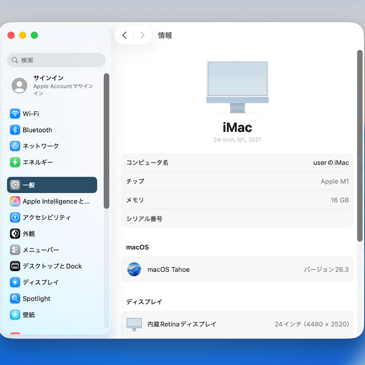
Task: Go back with the left chevron
Action: (x=124, y=35)
